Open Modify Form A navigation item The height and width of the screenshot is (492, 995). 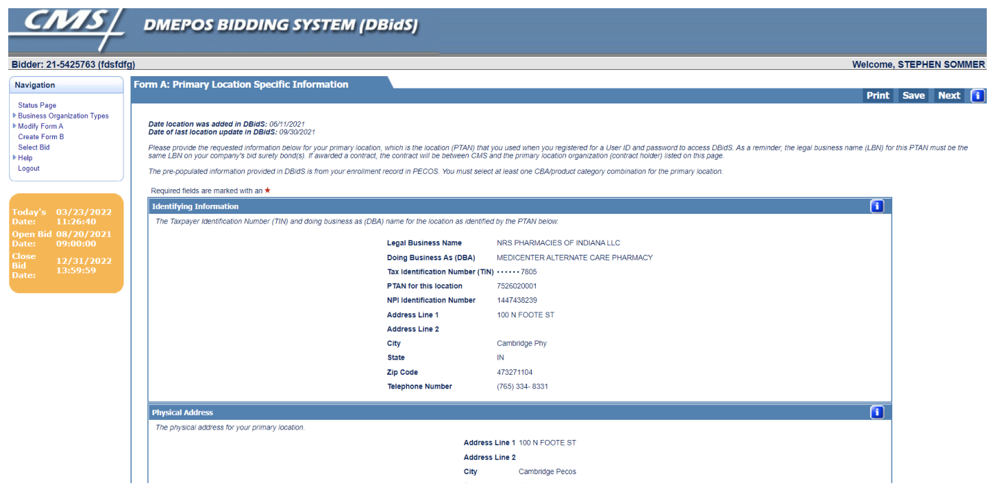coord(40,126)
